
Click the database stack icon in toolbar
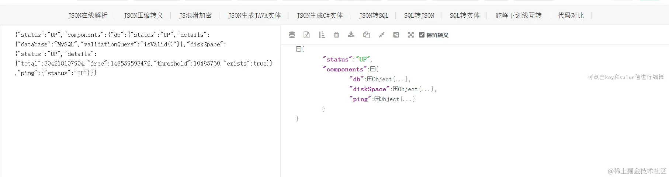292,35
